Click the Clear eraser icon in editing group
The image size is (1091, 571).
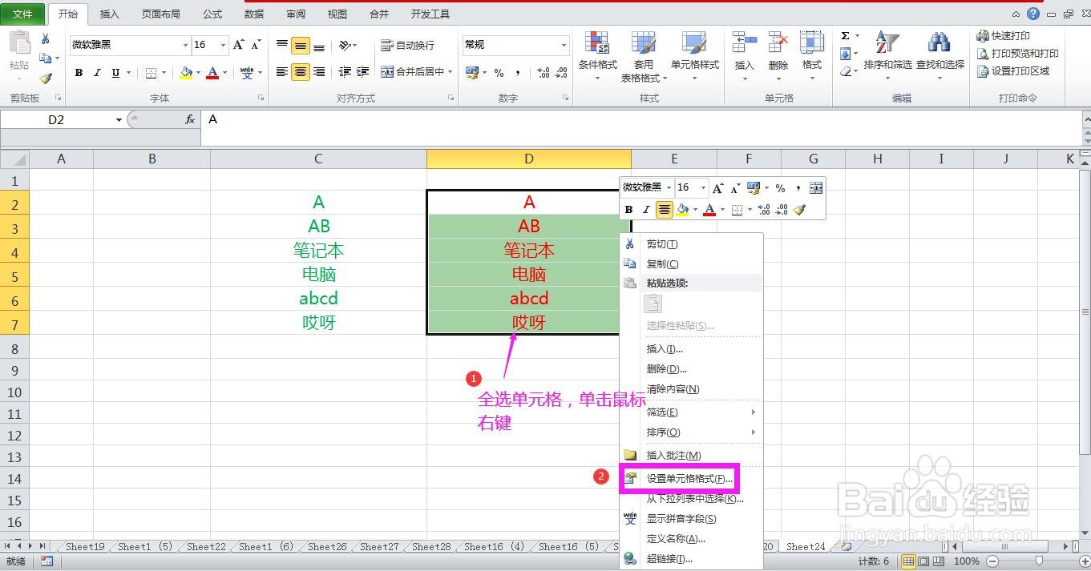point(846,71)
